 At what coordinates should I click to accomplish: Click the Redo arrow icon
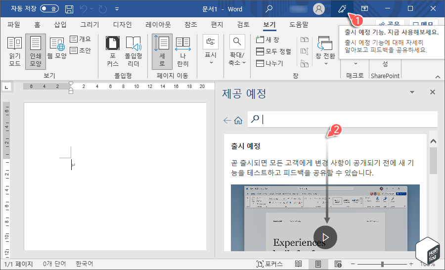pyautogui.click(x=102, y=9)
